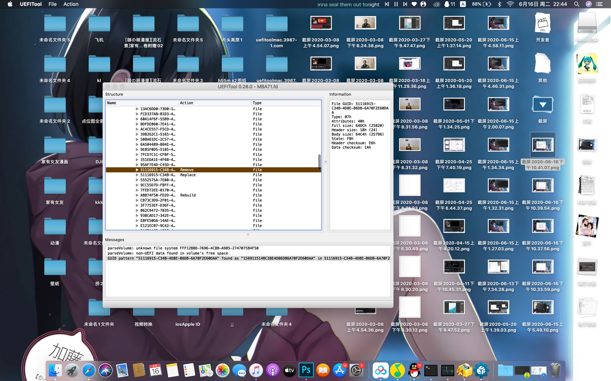The width and height of the screenshot is (611, 381).
Task: Click the date and time clock
Action: pyautogui.click(x=543, y=4)
